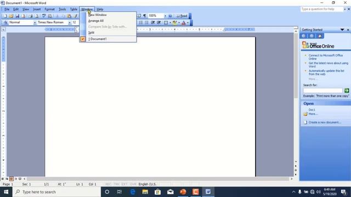This screenshot has width=351, height=197.
Task: Click the tab-stop selector at ruler corner
Action: click(x=3, y=29)
